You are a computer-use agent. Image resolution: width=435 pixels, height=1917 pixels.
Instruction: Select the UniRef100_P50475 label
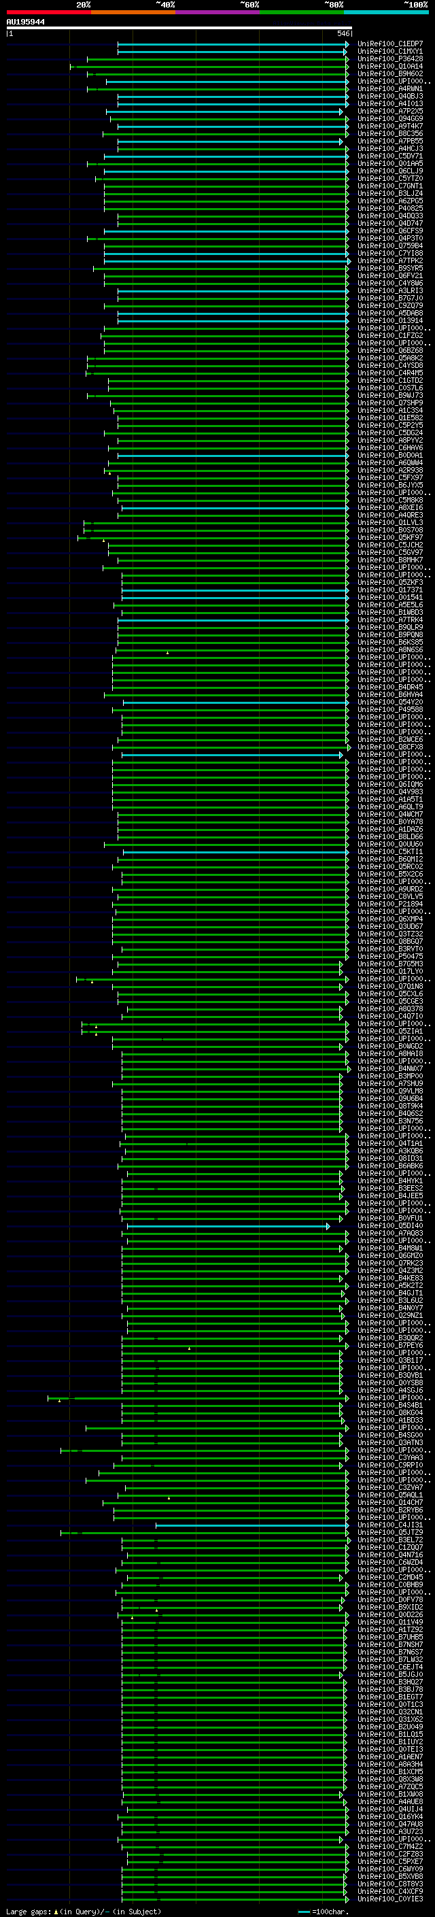(x=389, y=956)
